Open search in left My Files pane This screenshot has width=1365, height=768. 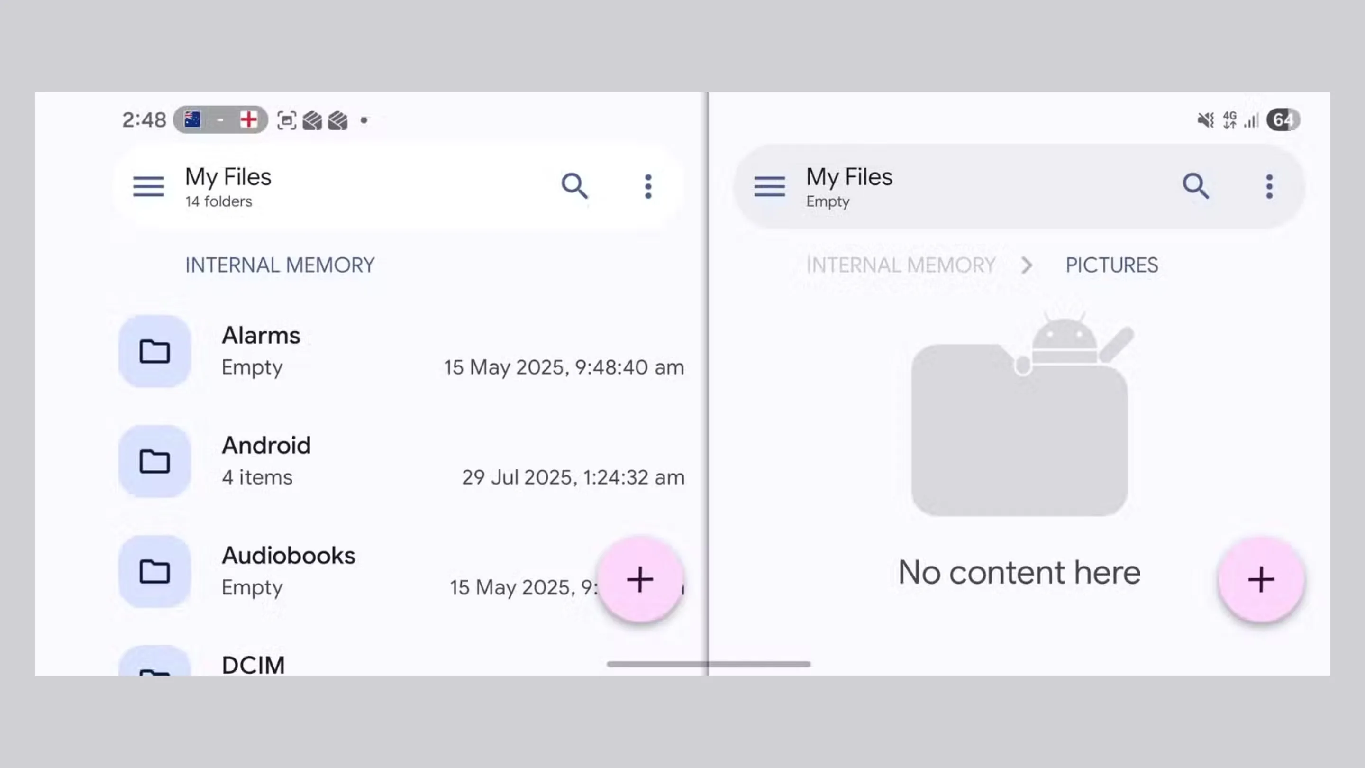[x=574, y=186]
